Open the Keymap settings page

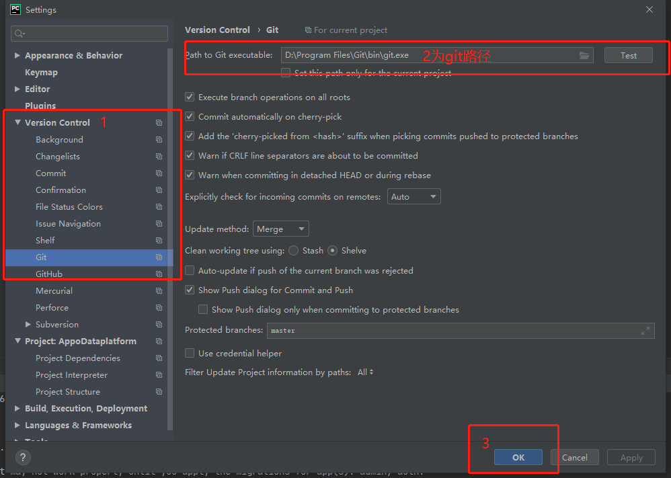click(41, 73)
